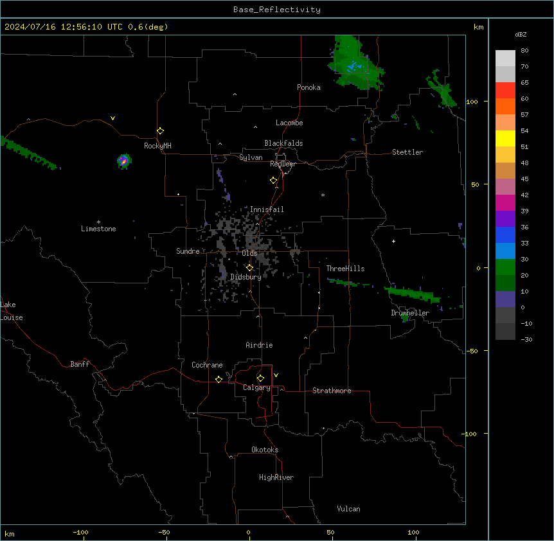Click the Strathmore label
The height and width of the screenshot is (541, 554).
pos(332,391)
